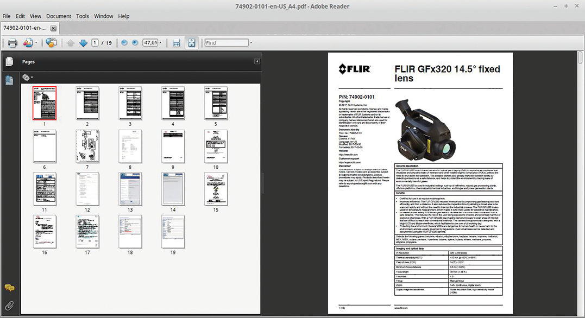
Task: Click the document title "FLIR GFx320 14.5° fixed lens"
Action: (448, 73)
